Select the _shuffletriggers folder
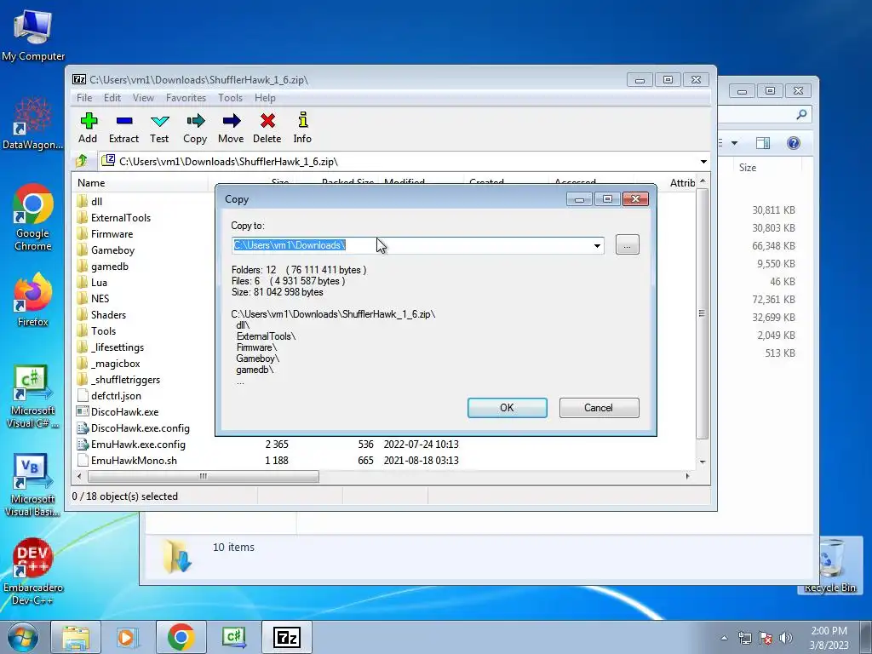Screen dimensions: 872x654 tap(118, 379)
